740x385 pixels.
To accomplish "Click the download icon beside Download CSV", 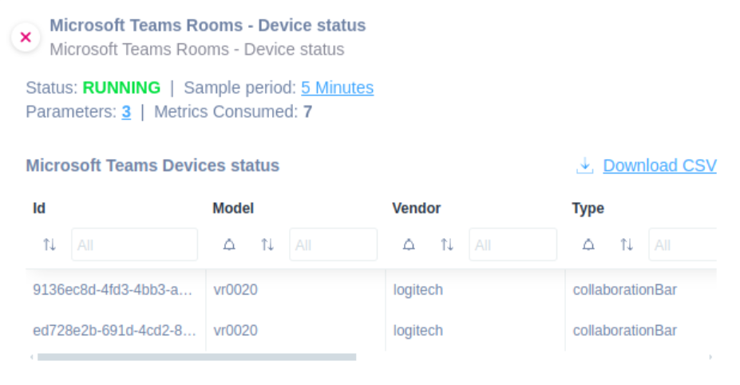I will (584, 165).
